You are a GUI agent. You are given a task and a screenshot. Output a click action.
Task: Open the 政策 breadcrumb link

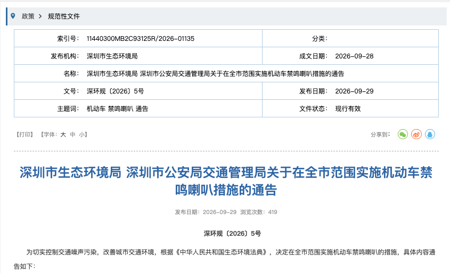pos(28,16)
